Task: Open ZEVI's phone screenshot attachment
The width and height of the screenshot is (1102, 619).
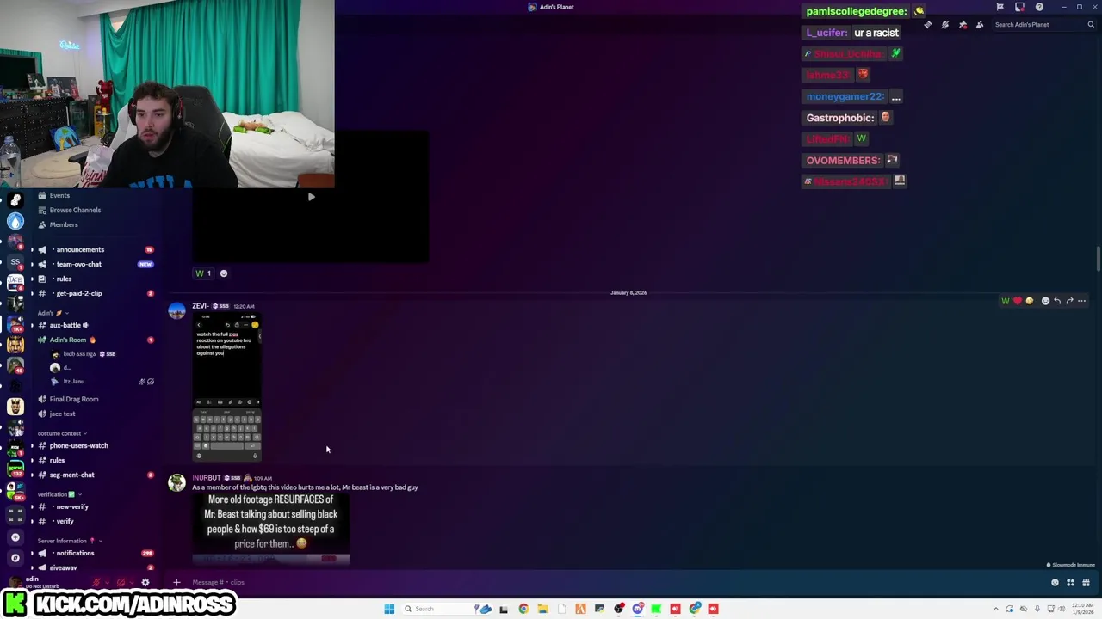Action: click(226, 388)
